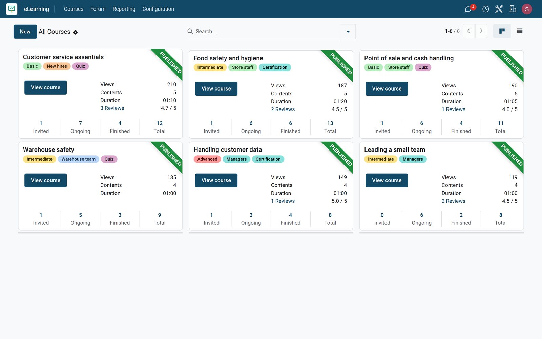Open Leading a small team Ongoing attendees

(x=421, y=219)
